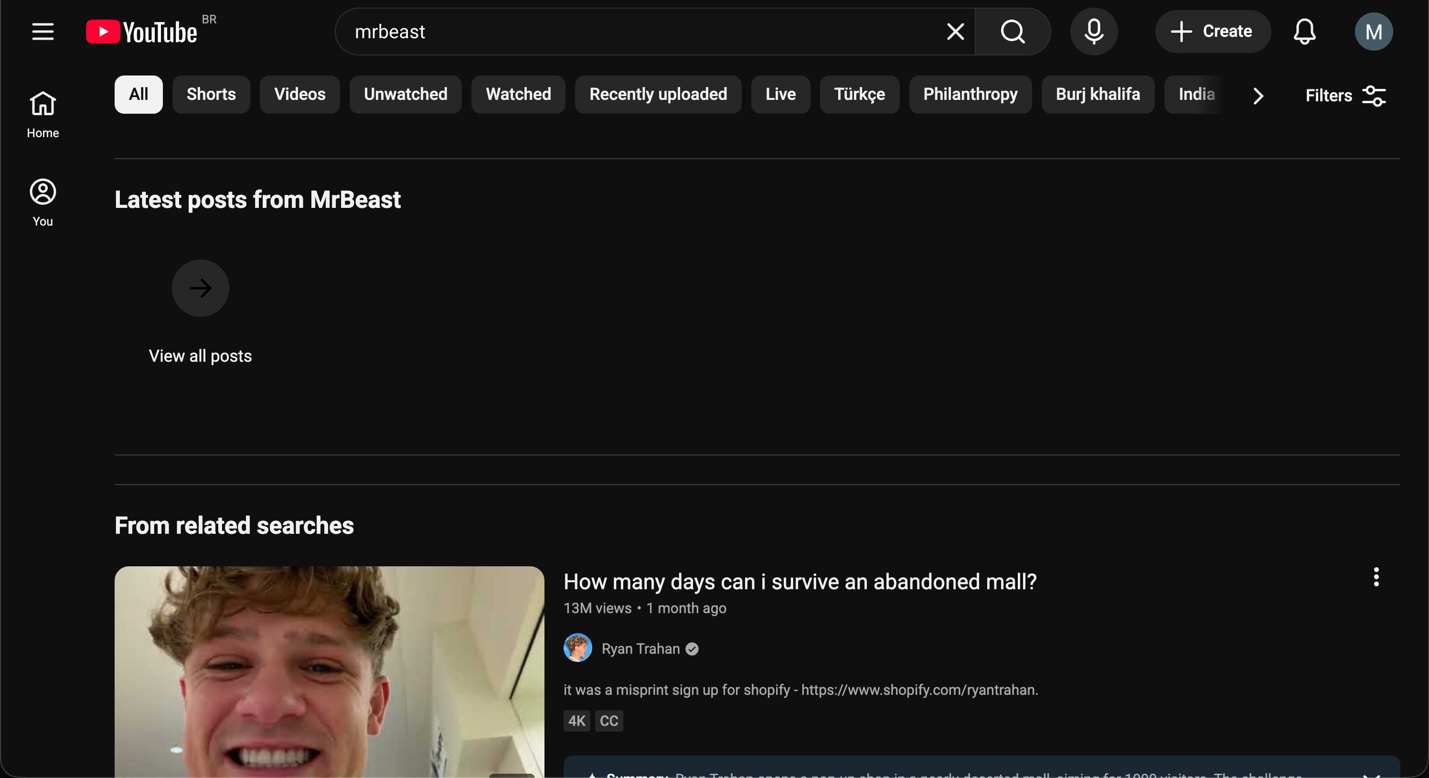Clear the search query with X
Screen dimensions: 1429x778
[x=955, y=32]
